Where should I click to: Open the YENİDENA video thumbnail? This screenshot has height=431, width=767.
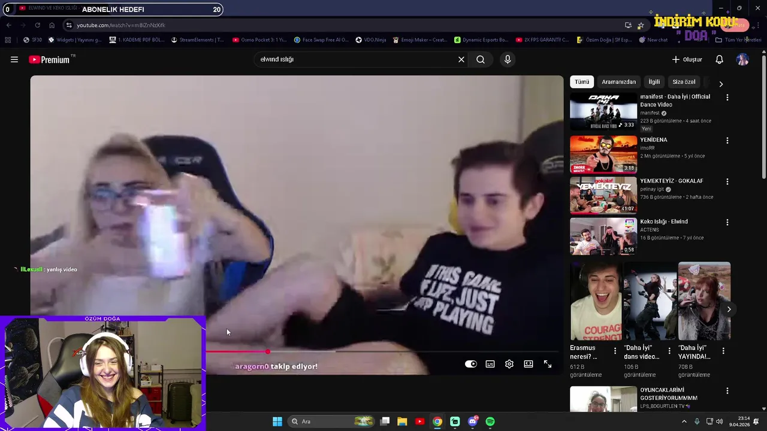pos(603,154)
